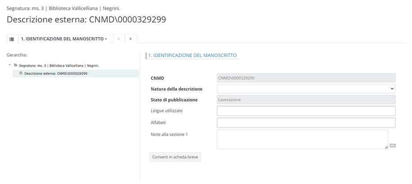This screenshot has height=184, width=412.
Task: Select Descrizione esterna CNMD\0000329299 in hierarchy
Action: [56, 73]
